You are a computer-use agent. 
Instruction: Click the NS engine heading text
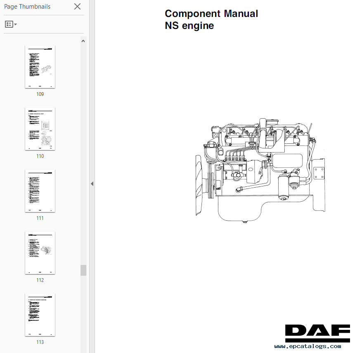[189, 26]
